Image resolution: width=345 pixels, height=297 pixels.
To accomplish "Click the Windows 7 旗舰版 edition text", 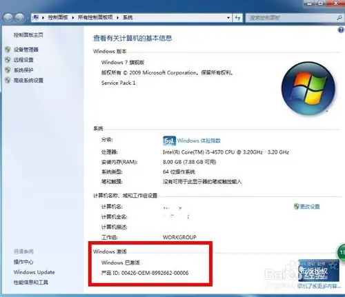I will click(123, 63).
